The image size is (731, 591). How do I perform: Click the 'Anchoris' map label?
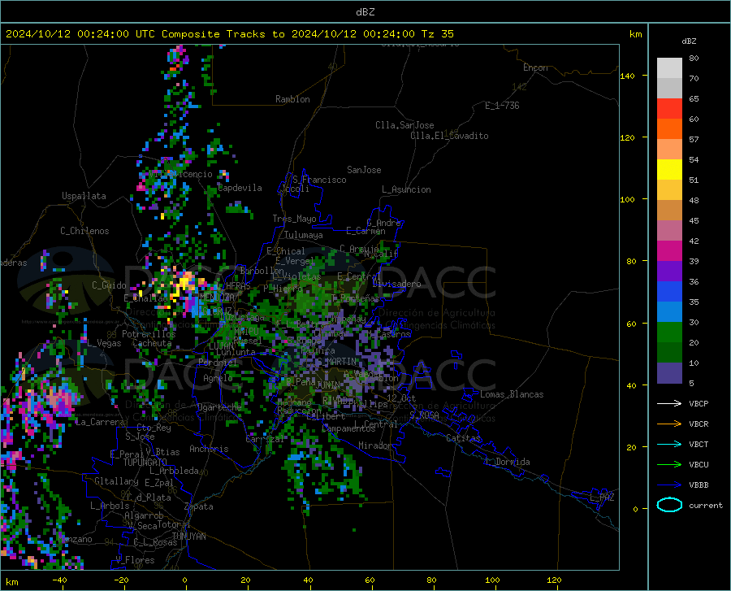209,450
